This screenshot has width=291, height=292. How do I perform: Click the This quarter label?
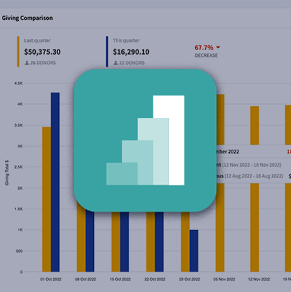pyautogui.click(x=126, y=41)
